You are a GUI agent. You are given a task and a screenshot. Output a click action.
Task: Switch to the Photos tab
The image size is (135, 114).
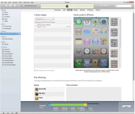[98, 10]
